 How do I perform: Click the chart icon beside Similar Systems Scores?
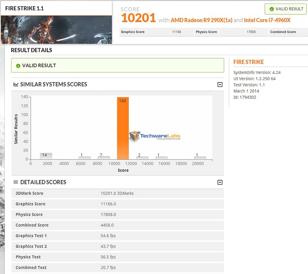tap(16, 84)
